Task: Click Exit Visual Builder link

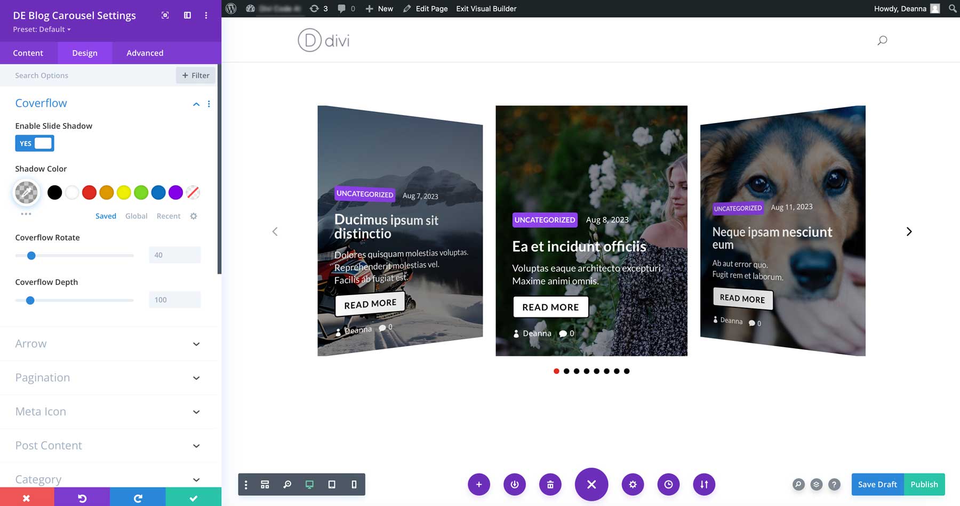Action: pyautogui.click(x=486, y=9)
